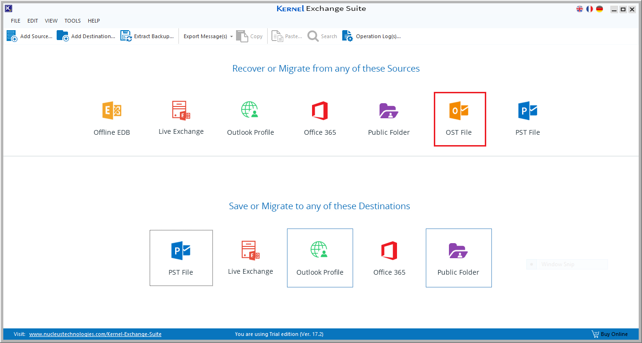Open Public Folder source option

tap(389, 119)
